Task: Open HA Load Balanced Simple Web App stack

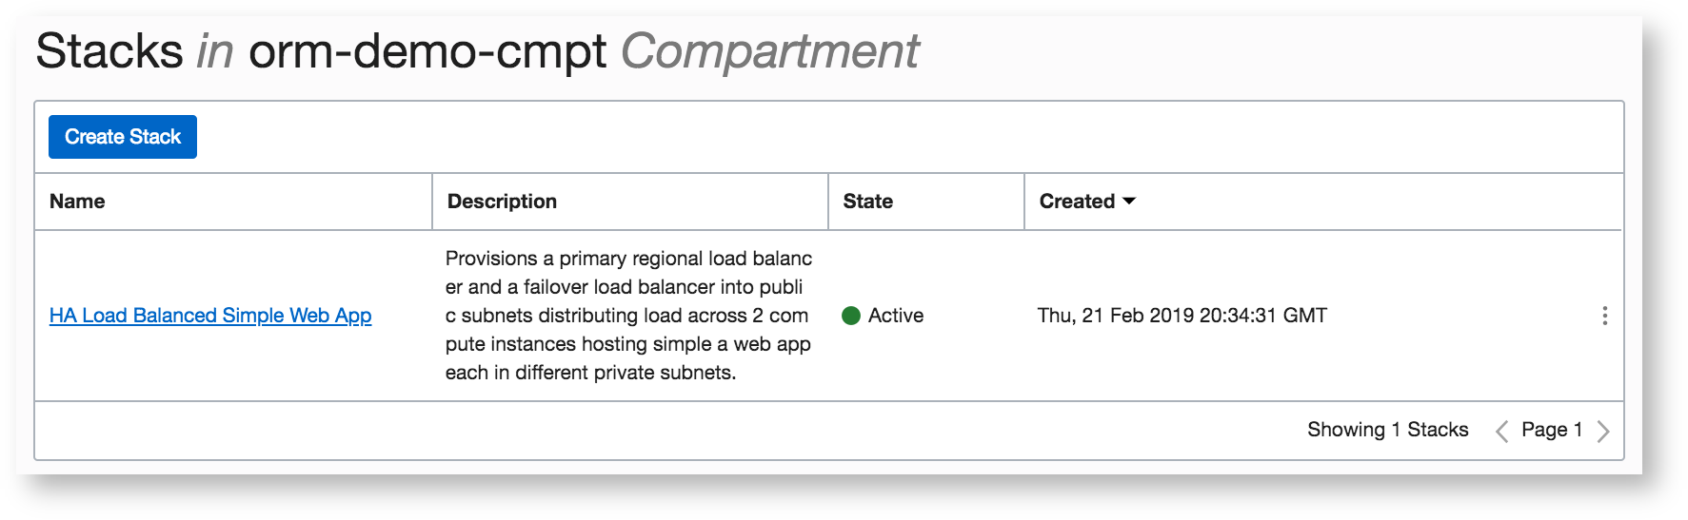Action: (210, 316)
